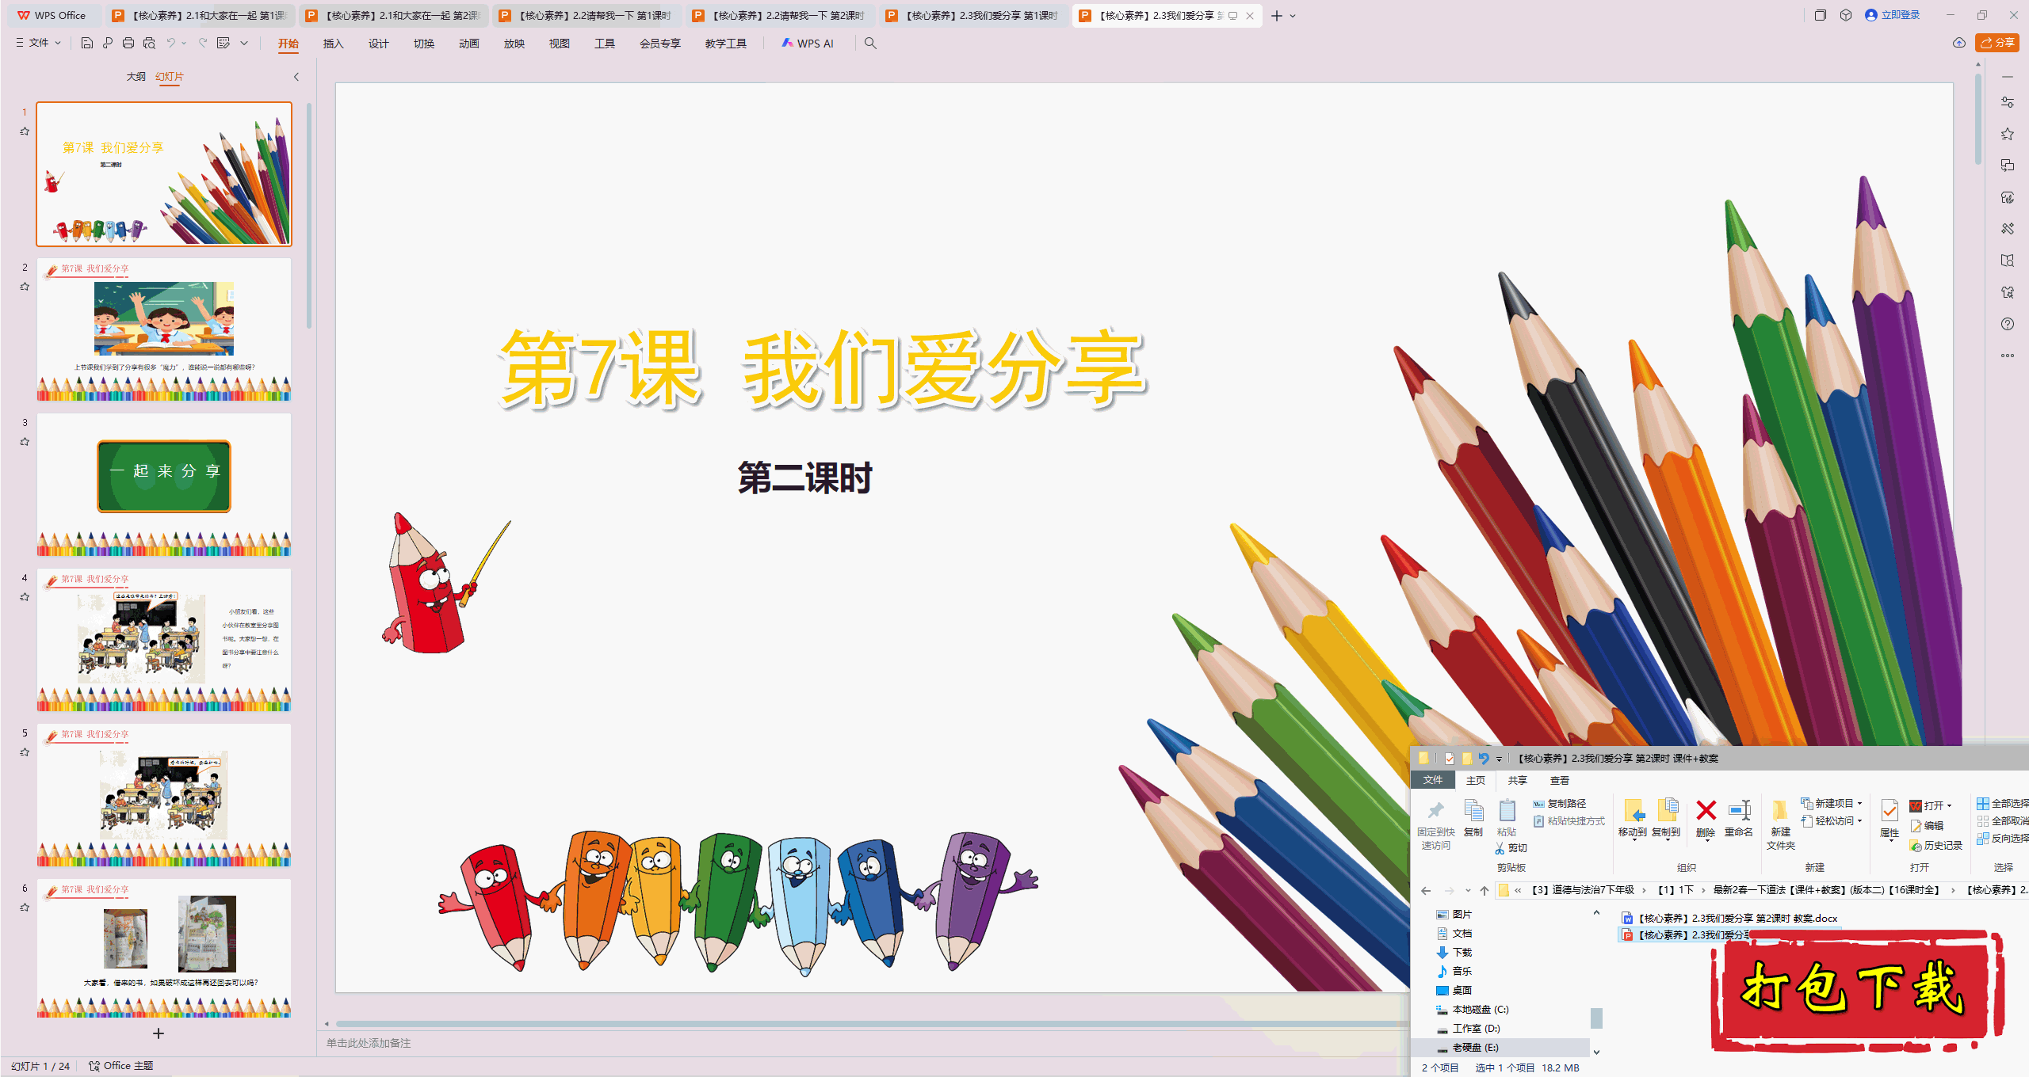Toggle the star marker beside slide 6
Screen dimensions: 2029x1077
pyautogui.click(x=25, y=908)
